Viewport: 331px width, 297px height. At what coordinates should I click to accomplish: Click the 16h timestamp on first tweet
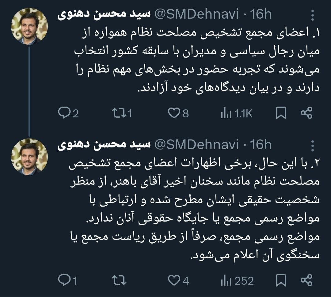(261, 14)
